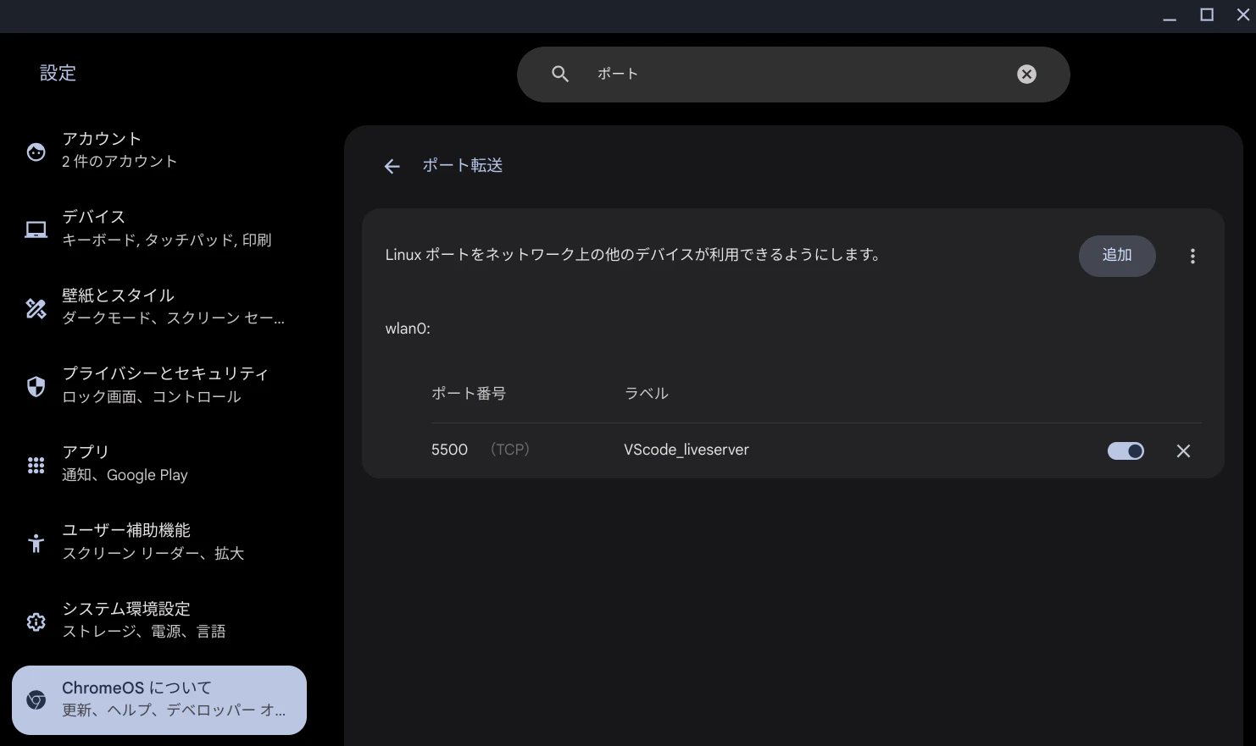Open the システム環境設定 section

[x=159, y=621]
